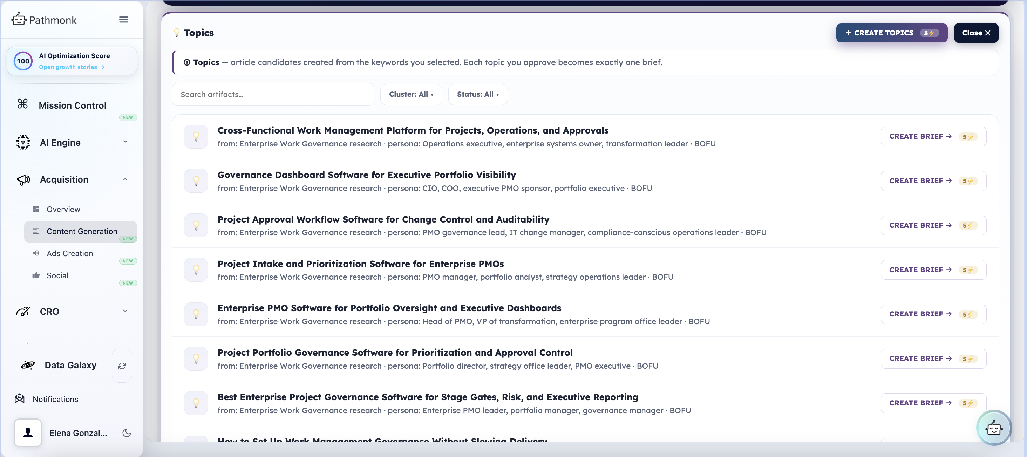Click the Notifications envelope icon
The width and height of the screenshot is (1027, 457).
coord(20,399)
